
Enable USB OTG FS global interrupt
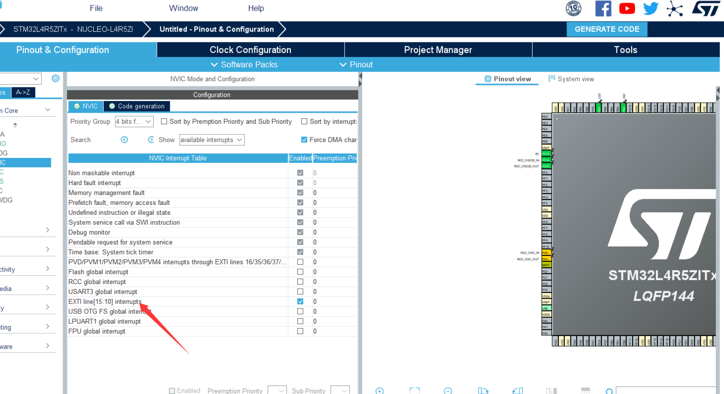(x=300, y=311)
